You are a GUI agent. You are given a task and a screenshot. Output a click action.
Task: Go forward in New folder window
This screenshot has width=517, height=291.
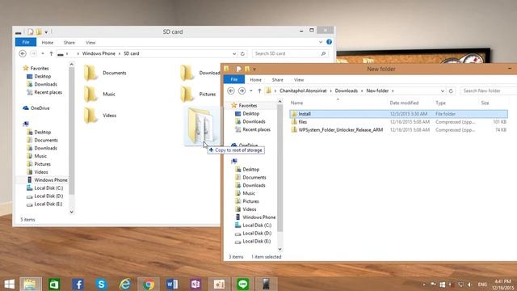(242, 91)
